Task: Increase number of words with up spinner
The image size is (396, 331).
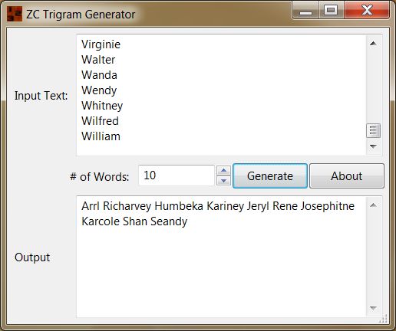Action: tap(223, 171)
